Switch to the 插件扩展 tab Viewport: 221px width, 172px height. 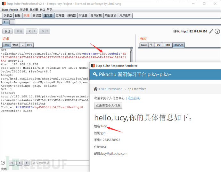96,15
